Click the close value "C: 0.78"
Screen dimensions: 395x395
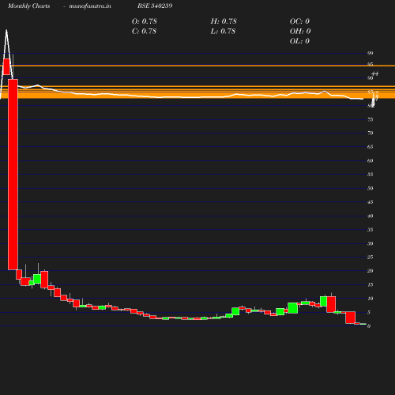144,32
